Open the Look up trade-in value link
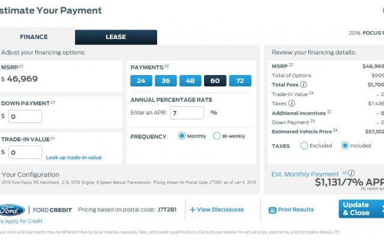The width and height of the screenshot is (384, 240). pyautogui.click(x=74, y=157)
